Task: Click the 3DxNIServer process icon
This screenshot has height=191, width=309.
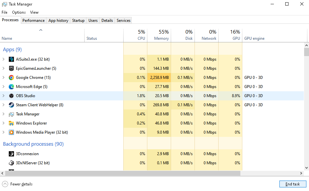Action: [x=11, y=163]
